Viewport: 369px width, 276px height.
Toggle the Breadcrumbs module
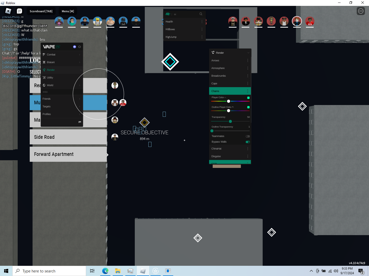coord(230,76)
